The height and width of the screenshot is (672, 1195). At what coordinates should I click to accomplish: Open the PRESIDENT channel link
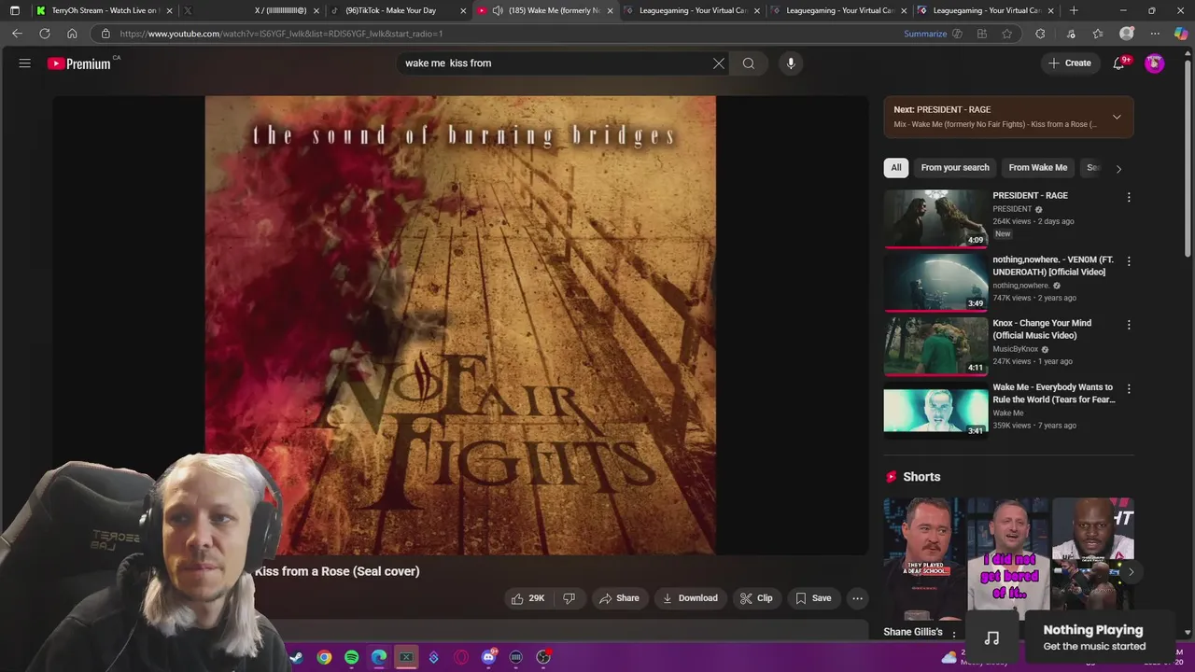point(1012,209)
